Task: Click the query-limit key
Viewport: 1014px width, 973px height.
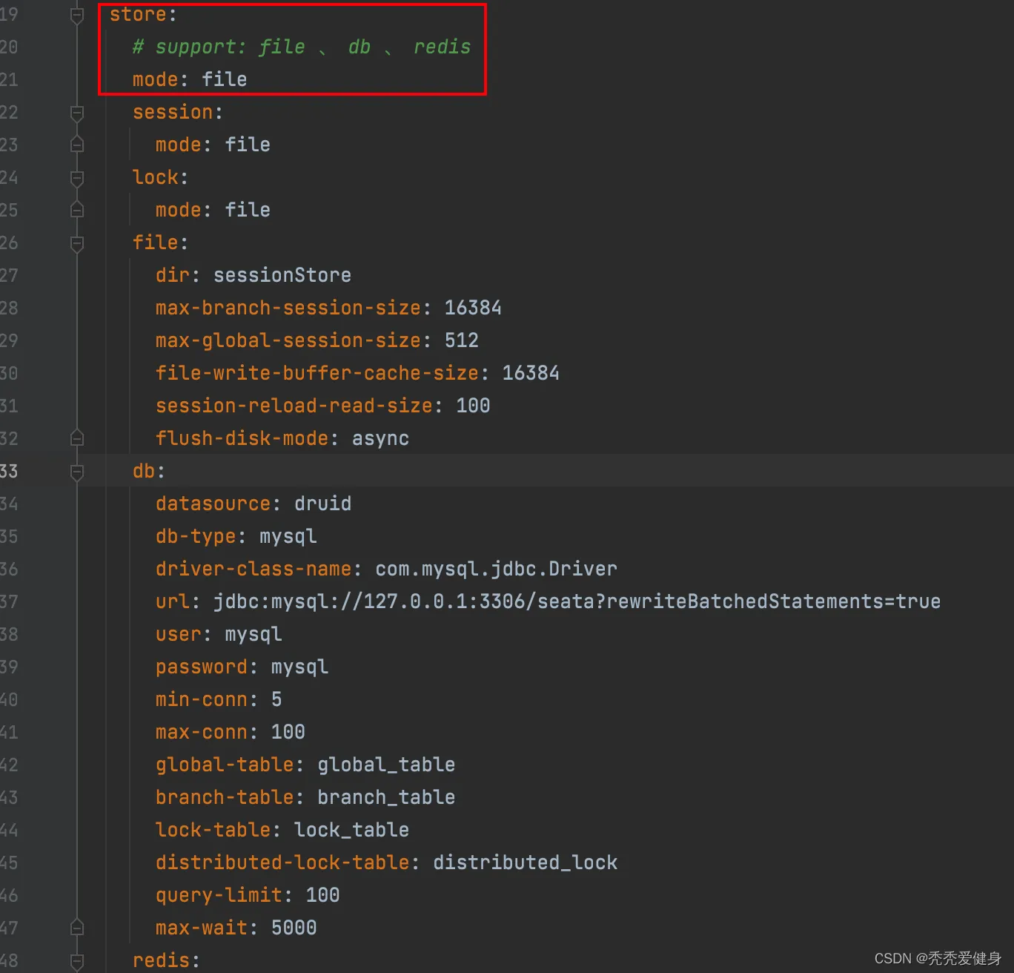Action: click(219, 895)
